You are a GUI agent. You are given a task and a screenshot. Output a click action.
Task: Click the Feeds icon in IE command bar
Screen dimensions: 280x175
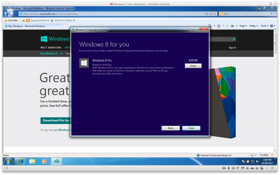point(219,26)
